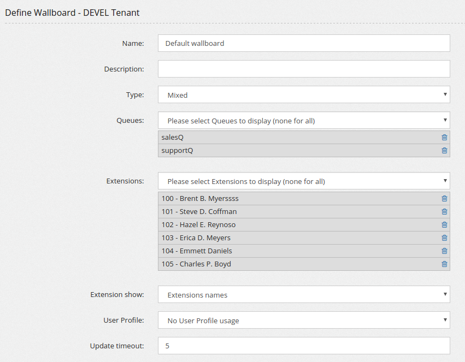
Task: Delete extension 104 Emmett Daniels
Action: click(444, 251)
